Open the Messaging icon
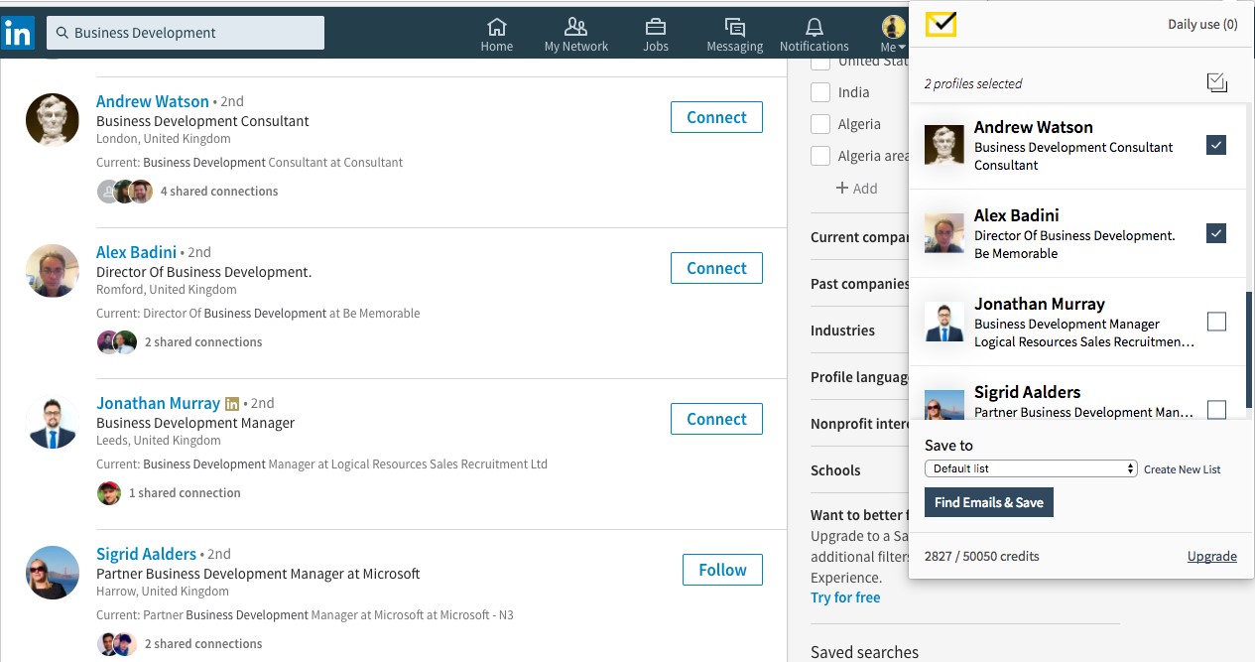Image resolution: width=1255 pixels, height=662 pixels. point(735,27)
